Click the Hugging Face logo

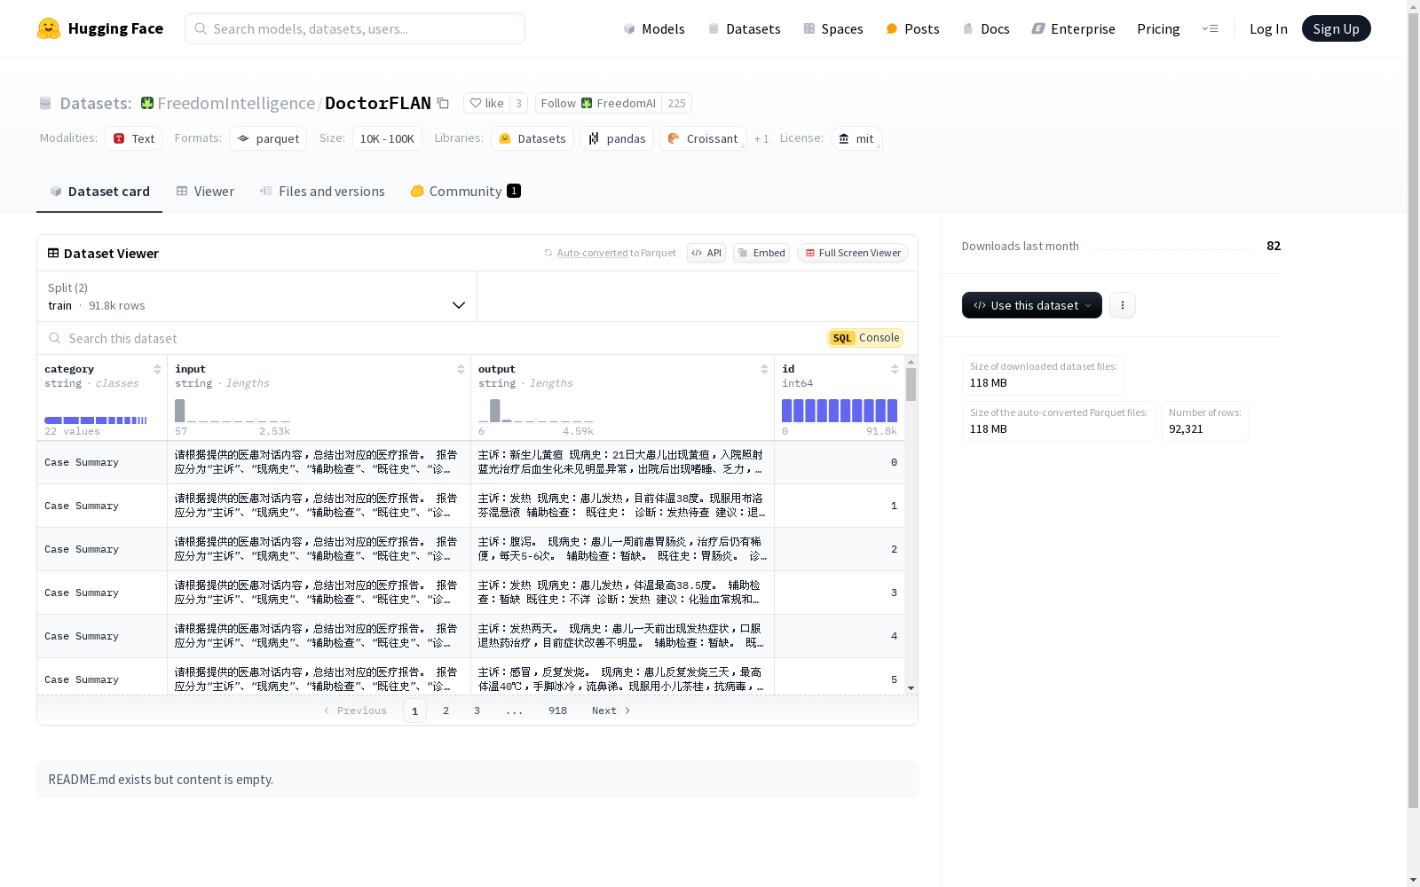(100, 28)
